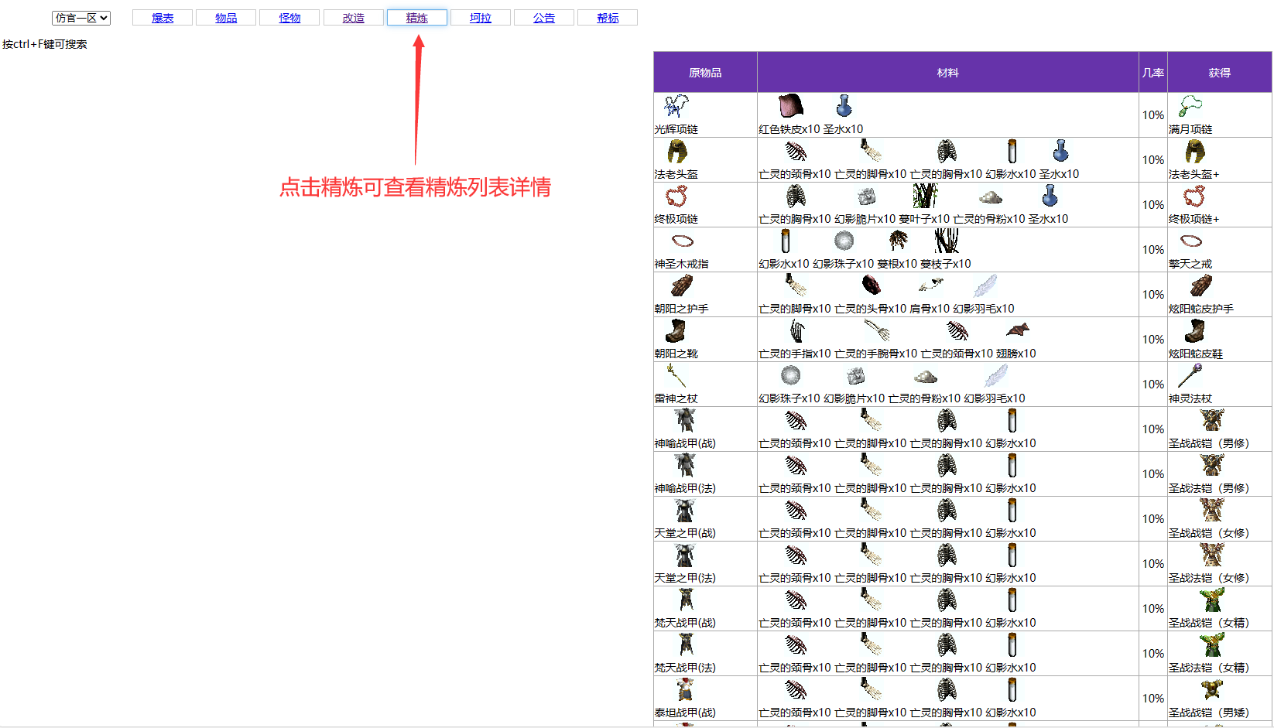Click the 满月项链 result icon
Screen dimensions: 1274x728
pos(1190,106)
